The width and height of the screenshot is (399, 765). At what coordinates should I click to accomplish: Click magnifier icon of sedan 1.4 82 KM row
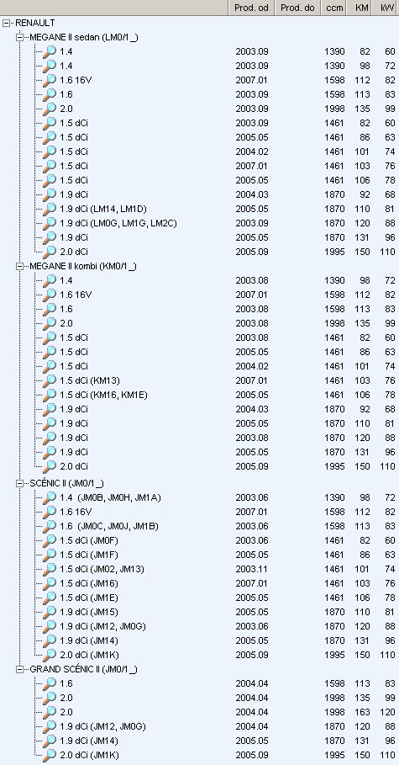[50, 51]
